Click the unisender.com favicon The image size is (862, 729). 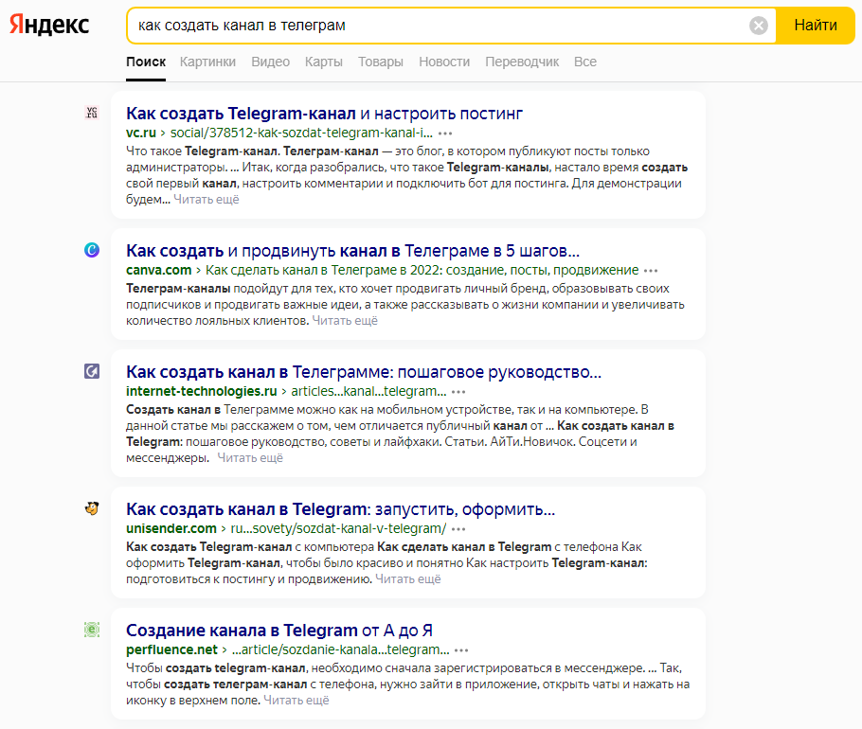pos(92,508)
